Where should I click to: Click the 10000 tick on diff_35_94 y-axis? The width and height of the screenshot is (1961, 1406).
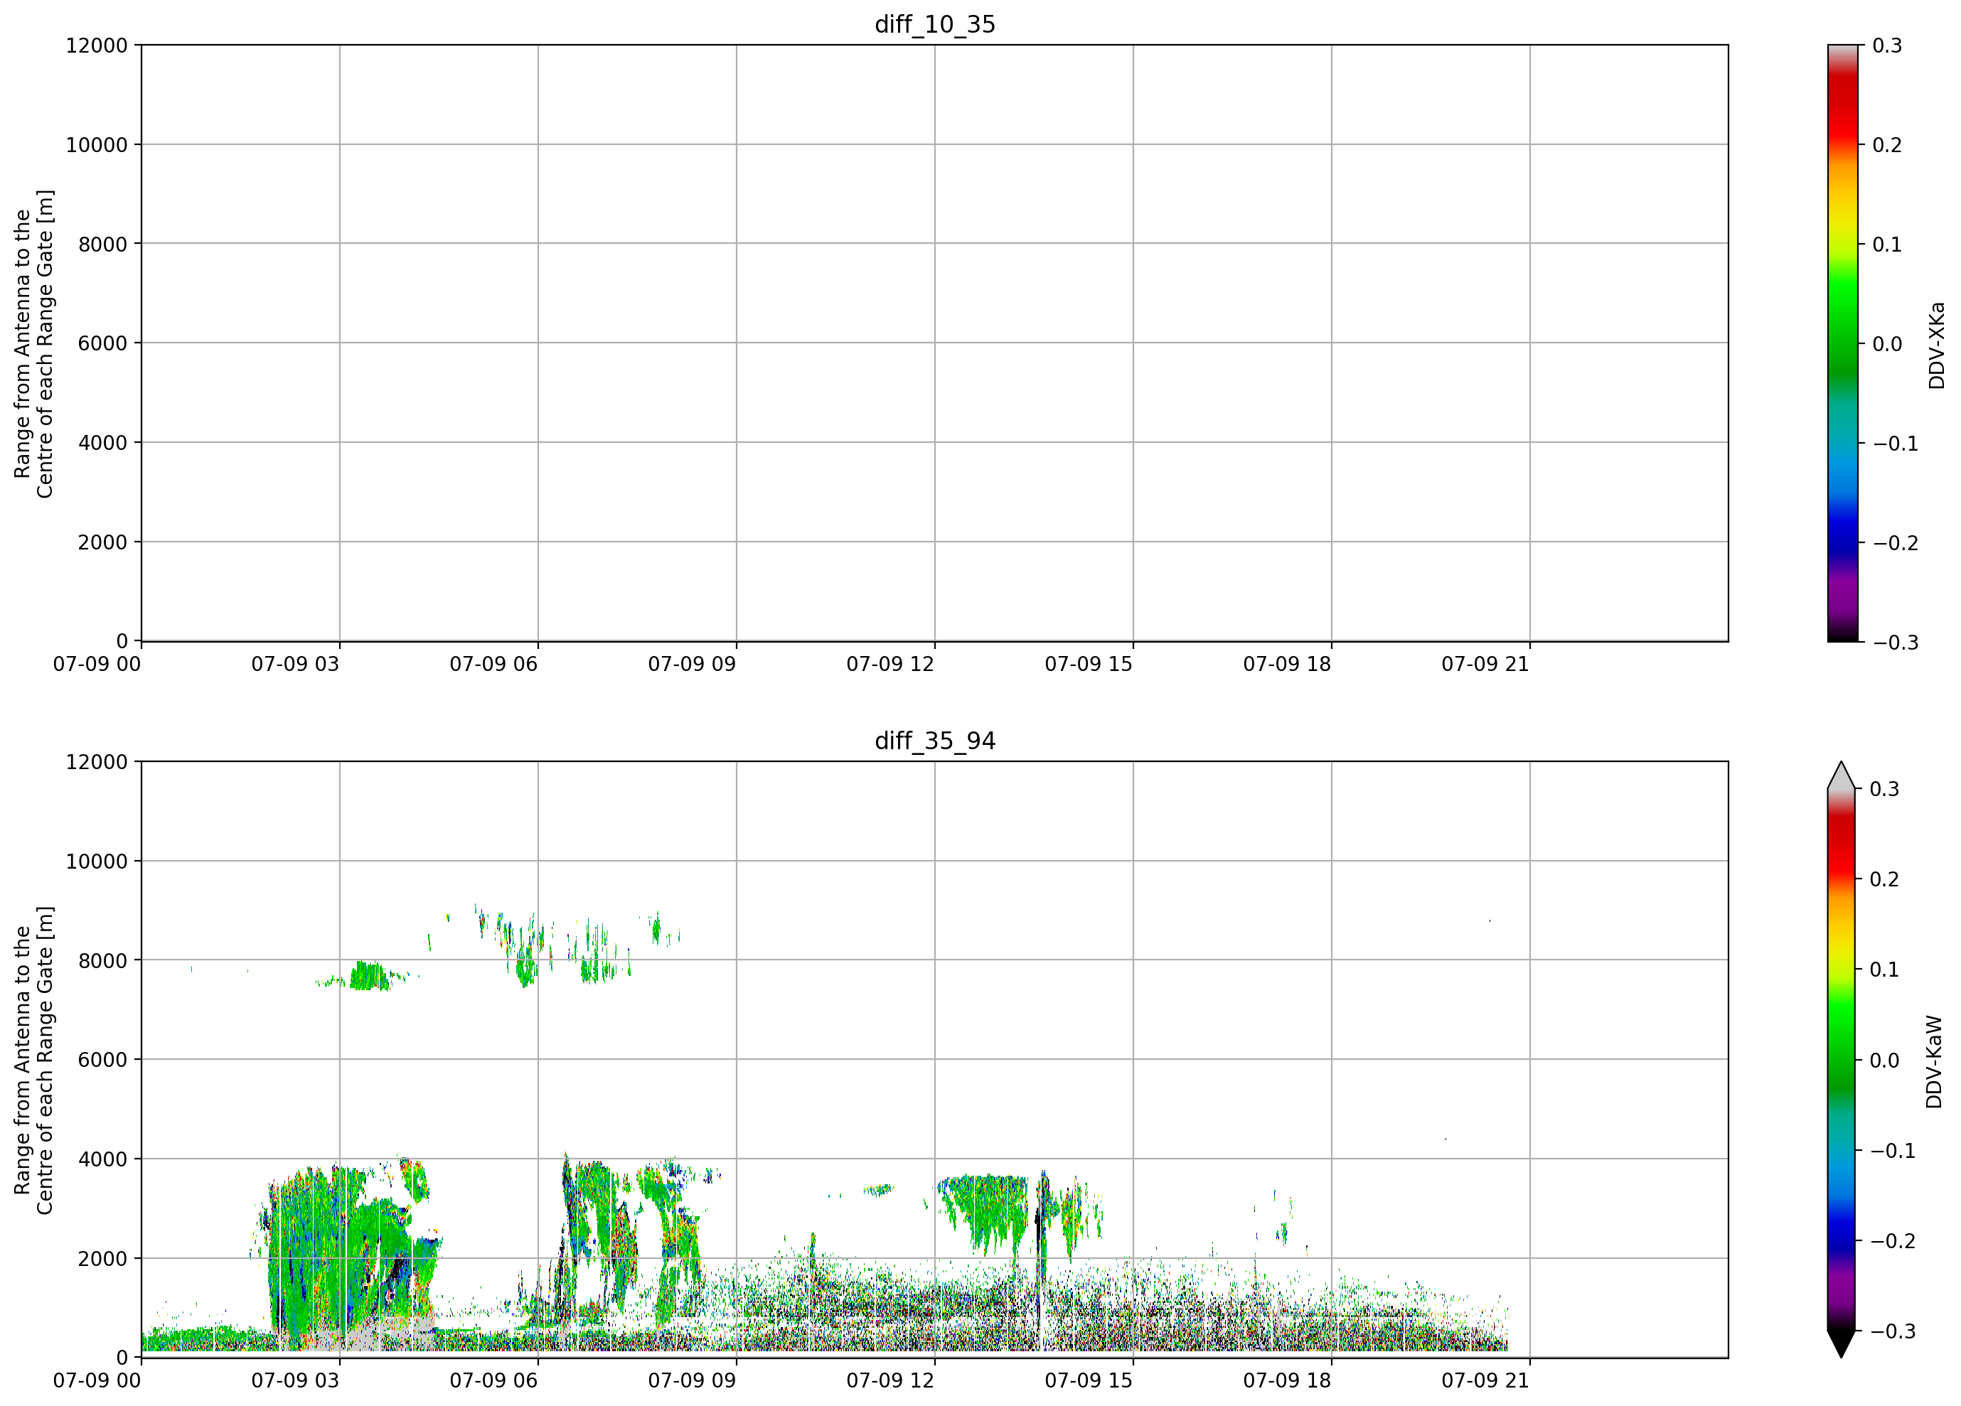point(97,862)
